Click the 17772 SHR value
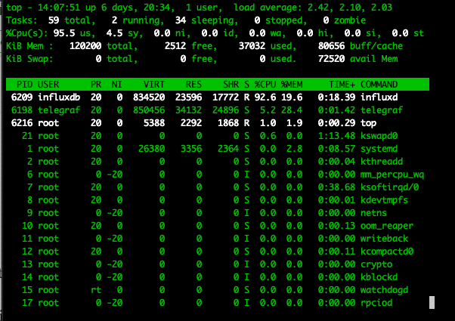The image size is (455, 321). 225,97
